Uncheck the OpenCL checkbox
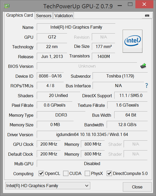Screen dimensions: 156x196 (x=41, y=173)
